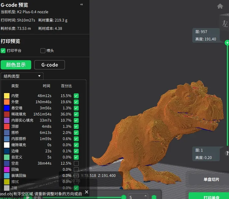This screenshot has width=229, height=199.
Task: Click filament weight 219.3 g text
Action: coord(61,20)
